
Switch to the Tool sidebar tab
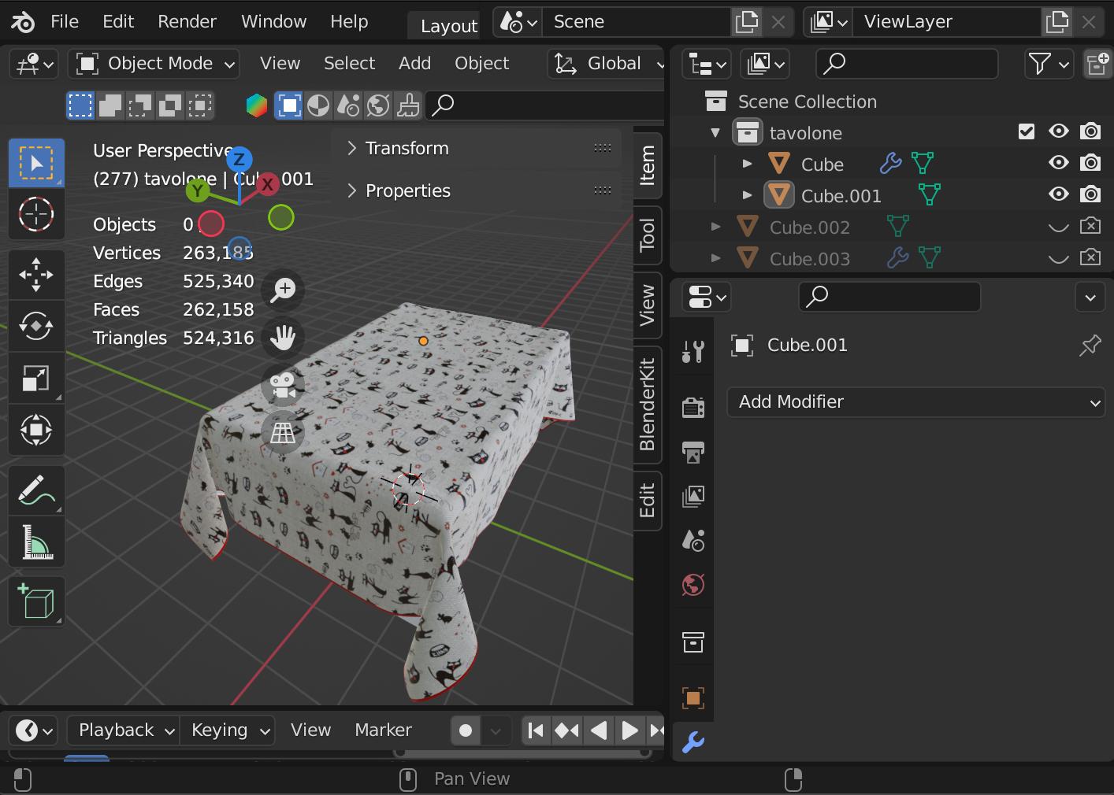648,234
